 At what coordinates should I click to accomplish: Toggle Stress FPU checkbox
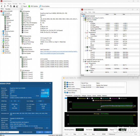pyautogui.click(x=67, y=85)
